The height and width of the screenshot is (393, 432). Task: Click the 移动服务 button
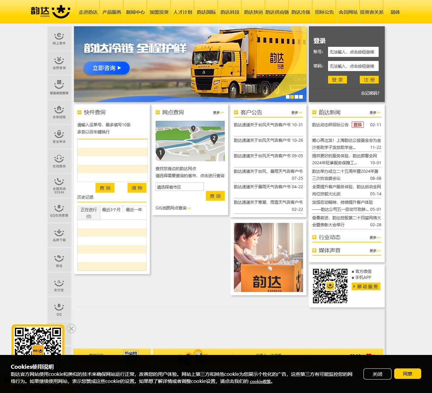point(366,286)
